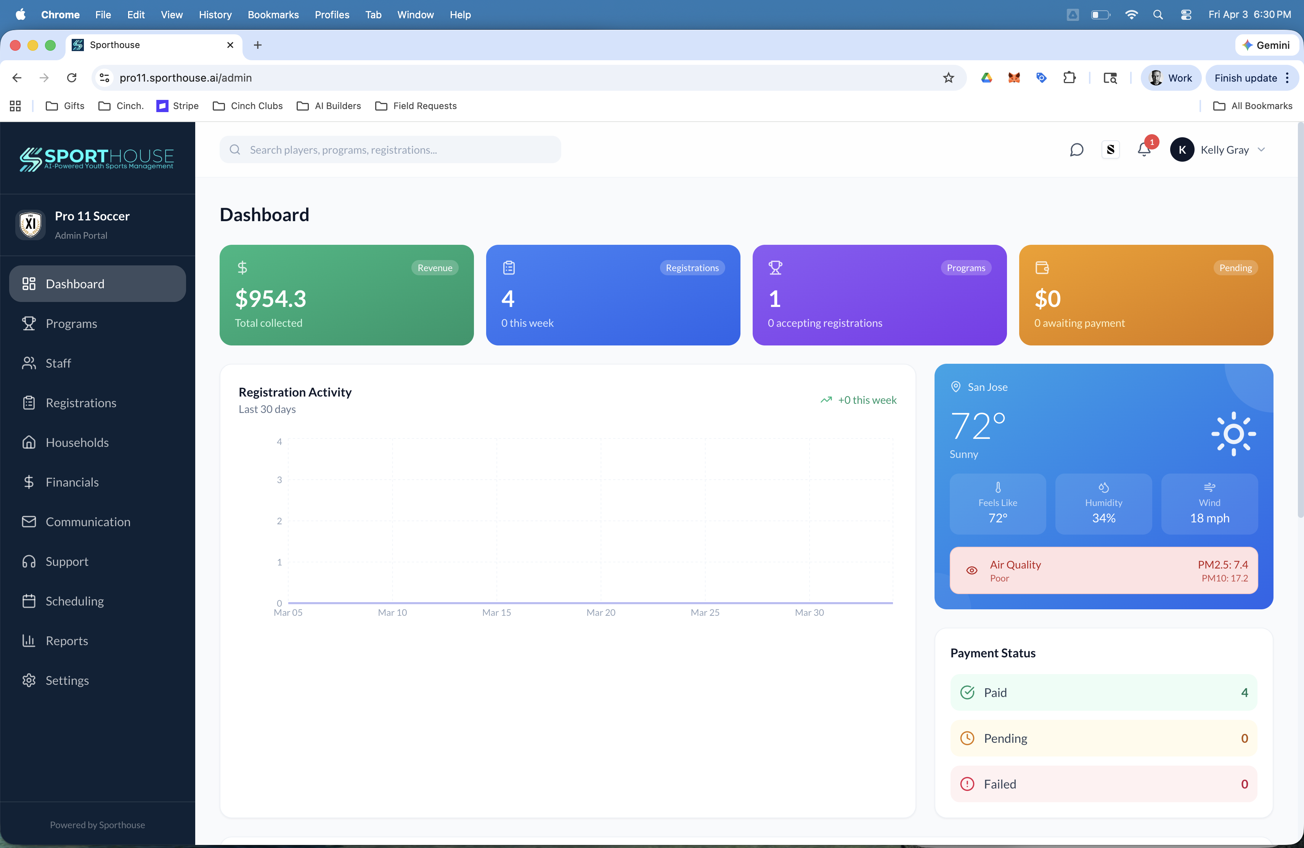Click the San Jose location pin
The image size is (1304, 848).
click(x=956, y=387)
